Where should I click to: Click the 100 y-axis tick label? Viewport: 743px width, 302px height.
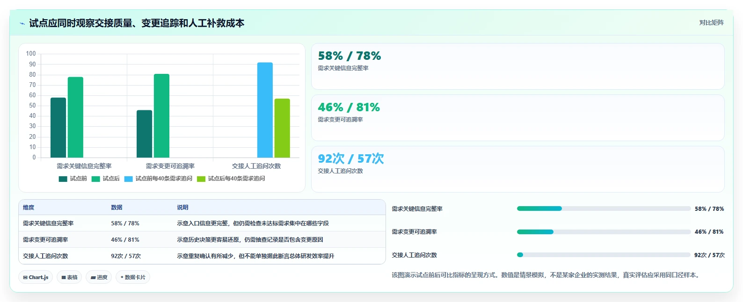tap(31, 54)
